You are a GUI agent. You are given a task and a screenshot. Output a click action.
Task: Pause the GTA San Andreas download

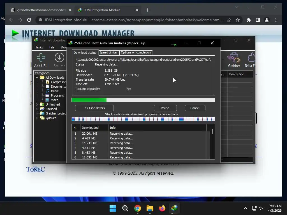pos(165,108)
